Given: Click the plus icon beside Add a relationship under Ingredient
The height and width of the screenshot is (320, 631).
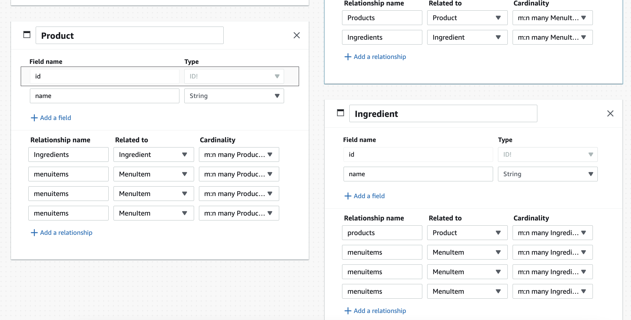Looking at the screenshot, I should point(348,311).
